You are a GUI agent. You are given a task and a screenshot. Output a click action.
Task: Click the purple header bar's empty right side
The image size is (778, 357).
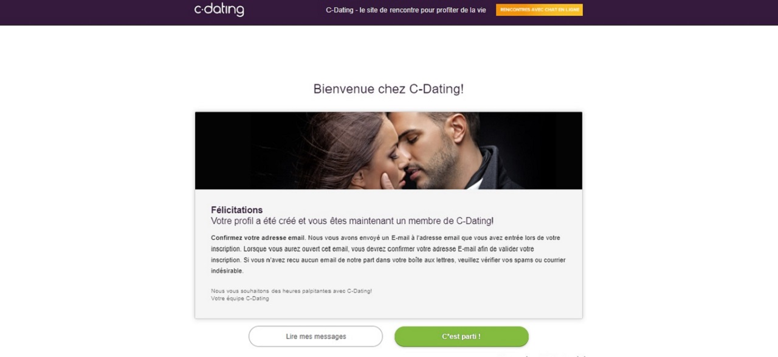click(681, 12)
